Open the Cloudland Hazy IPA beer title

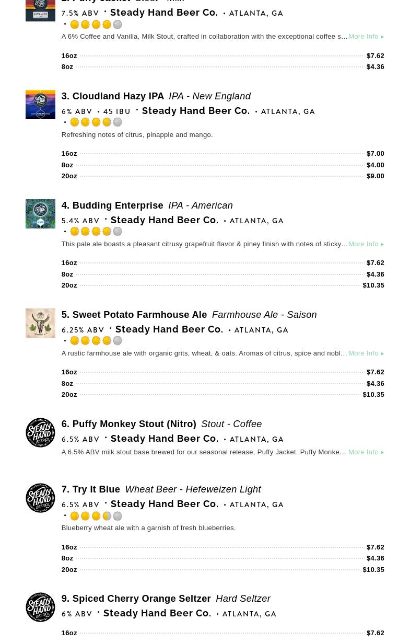coord(118,96)
